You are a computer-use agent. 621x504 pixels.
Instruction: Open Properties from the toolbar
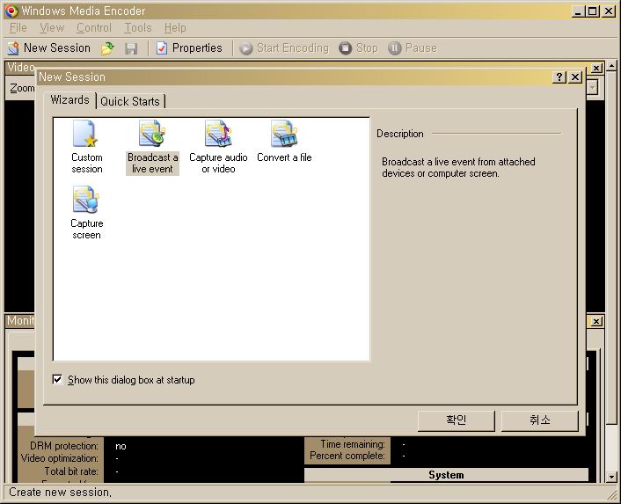(189, 48)
